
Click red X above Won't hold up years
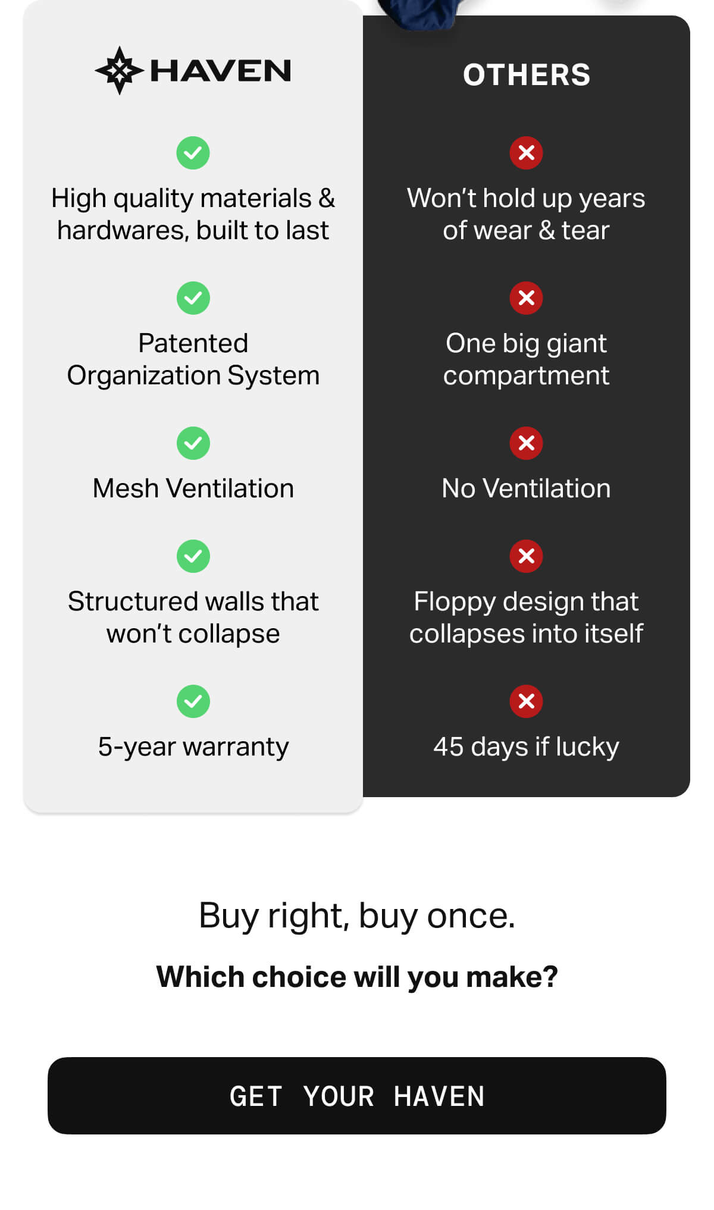point(526,153)
